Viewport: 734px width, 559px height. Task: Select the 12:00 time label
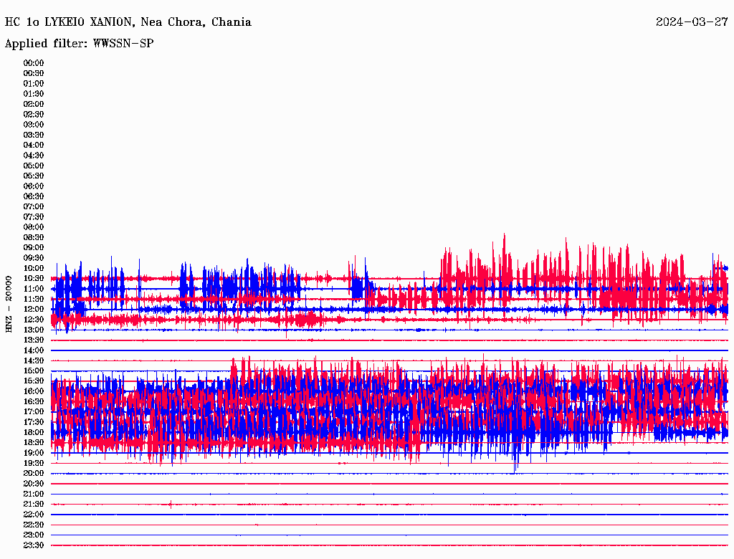tap(34, 309)
